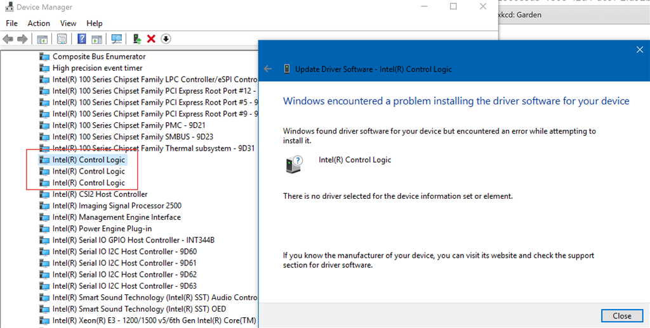The width and height of the screenshot is (650, 328).
Task: Open the View menu
Action: [68, 23]
